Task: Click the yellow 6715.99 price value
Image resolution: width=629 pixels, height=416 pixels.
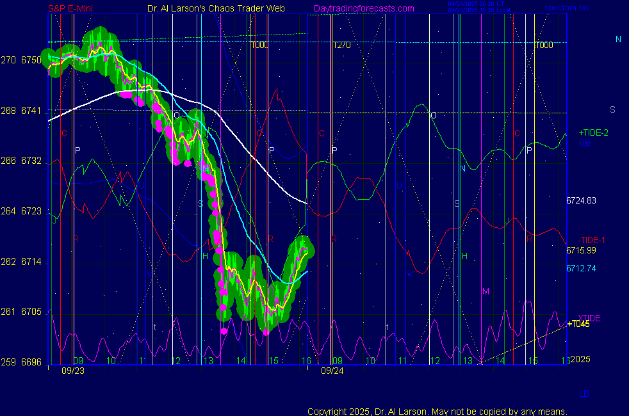Action: [x=581, y=250]
